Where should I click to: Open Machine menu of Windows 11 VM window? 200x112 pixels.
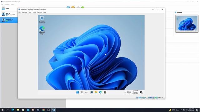[x=24, y=12]
